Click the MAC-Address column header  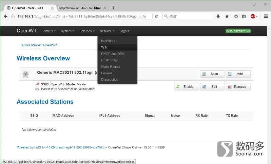click(63, 116)
